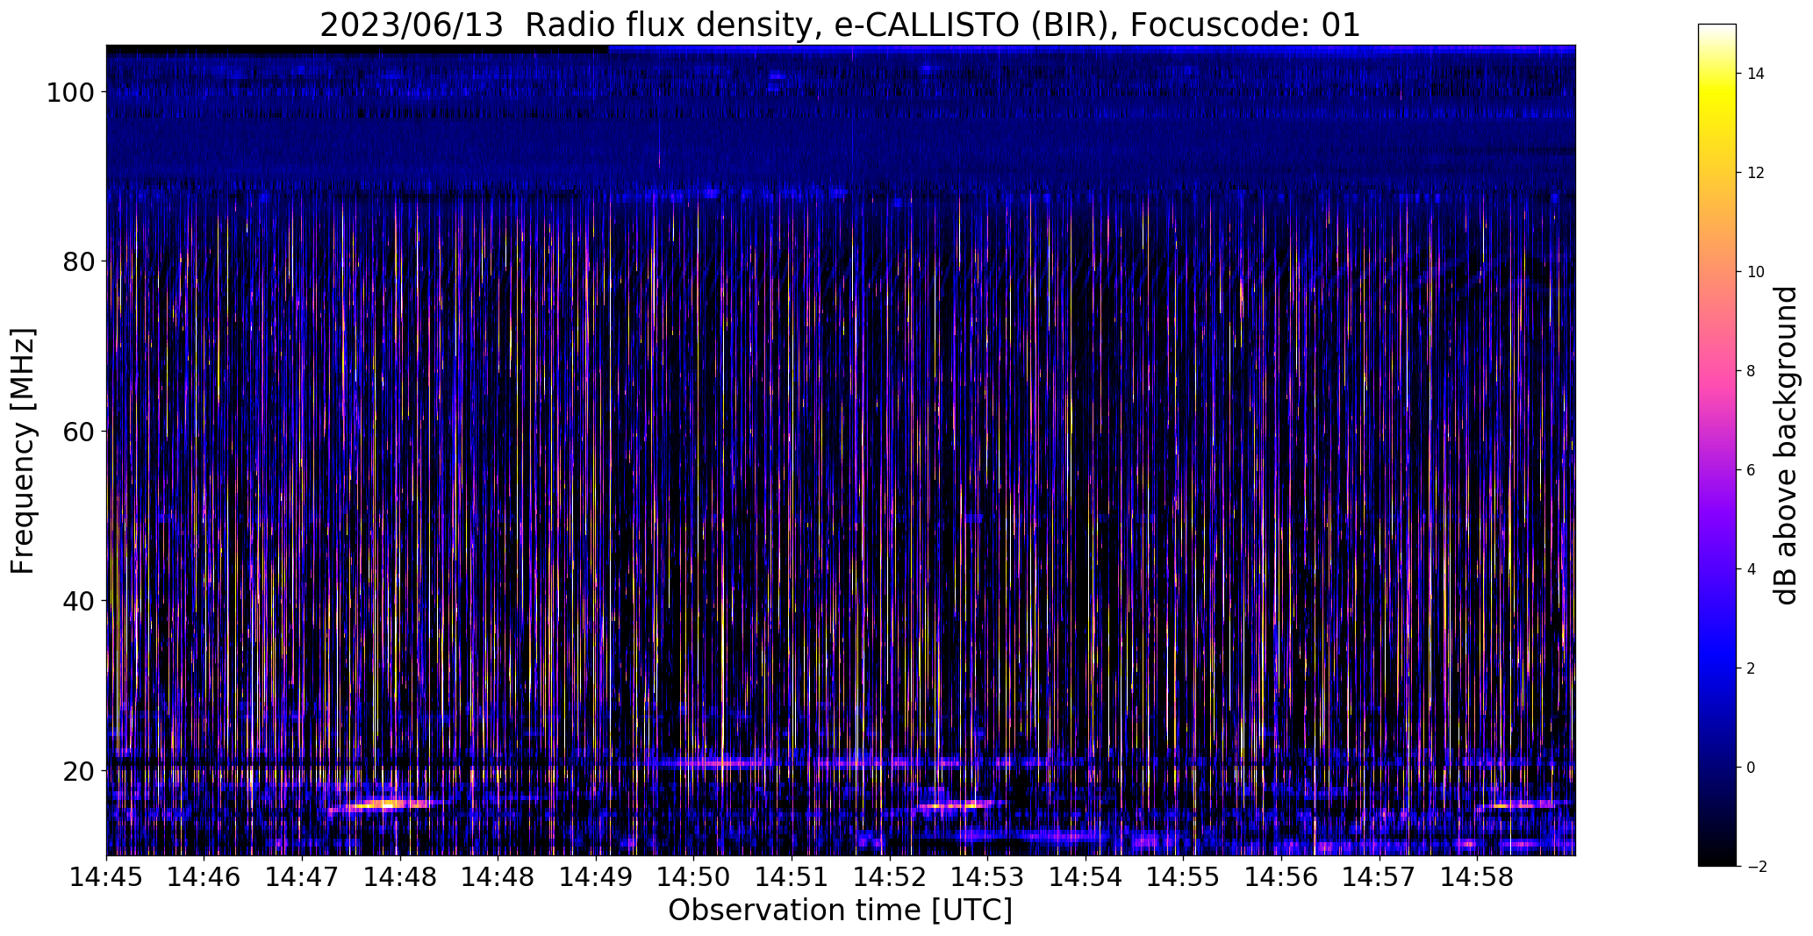This screenshot has height=936, width=1813.
Task: Click the 14:51 time tick label
Action: (x=791, y=876)
